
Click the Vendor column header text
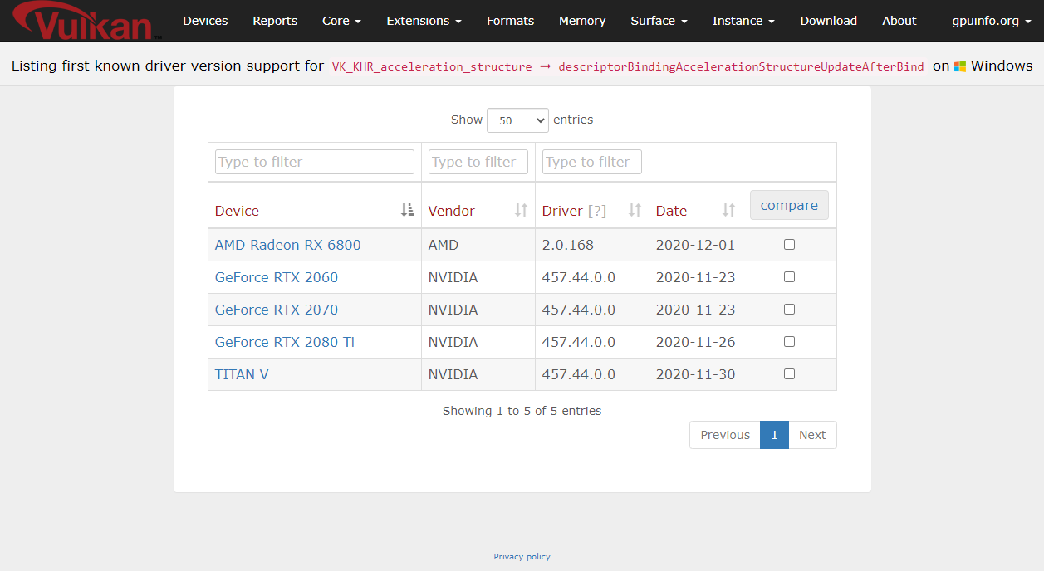pyautogui.click(x=452, y=211)
